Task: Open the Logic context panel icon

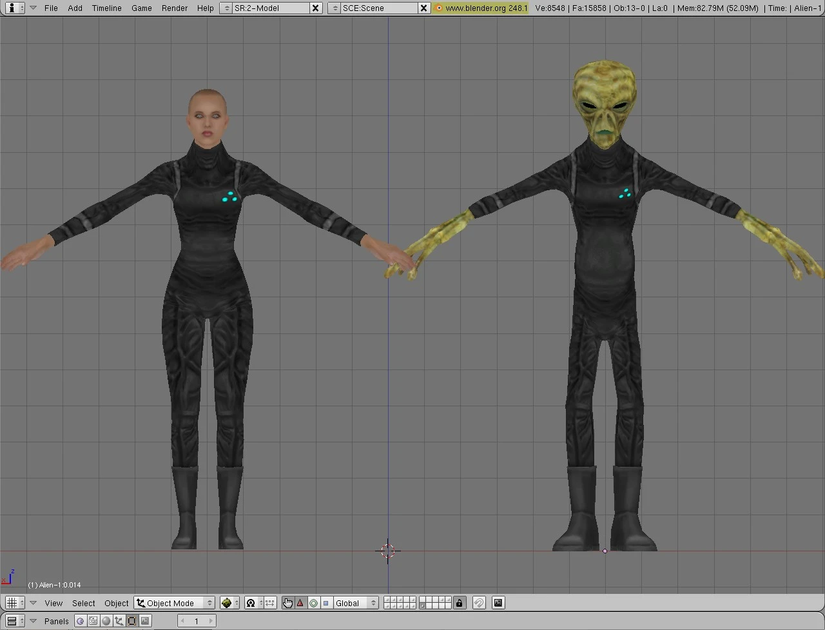Action: click(x=80, y=621)
